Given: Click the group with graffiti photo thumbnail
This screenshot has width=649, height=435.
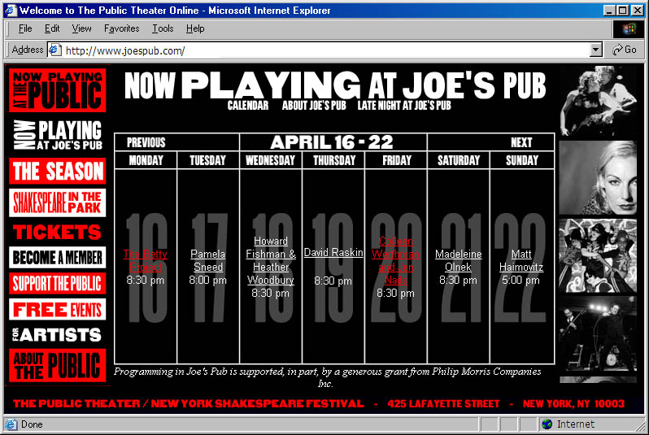Looking at the screenshot, I should coord(598,256).
